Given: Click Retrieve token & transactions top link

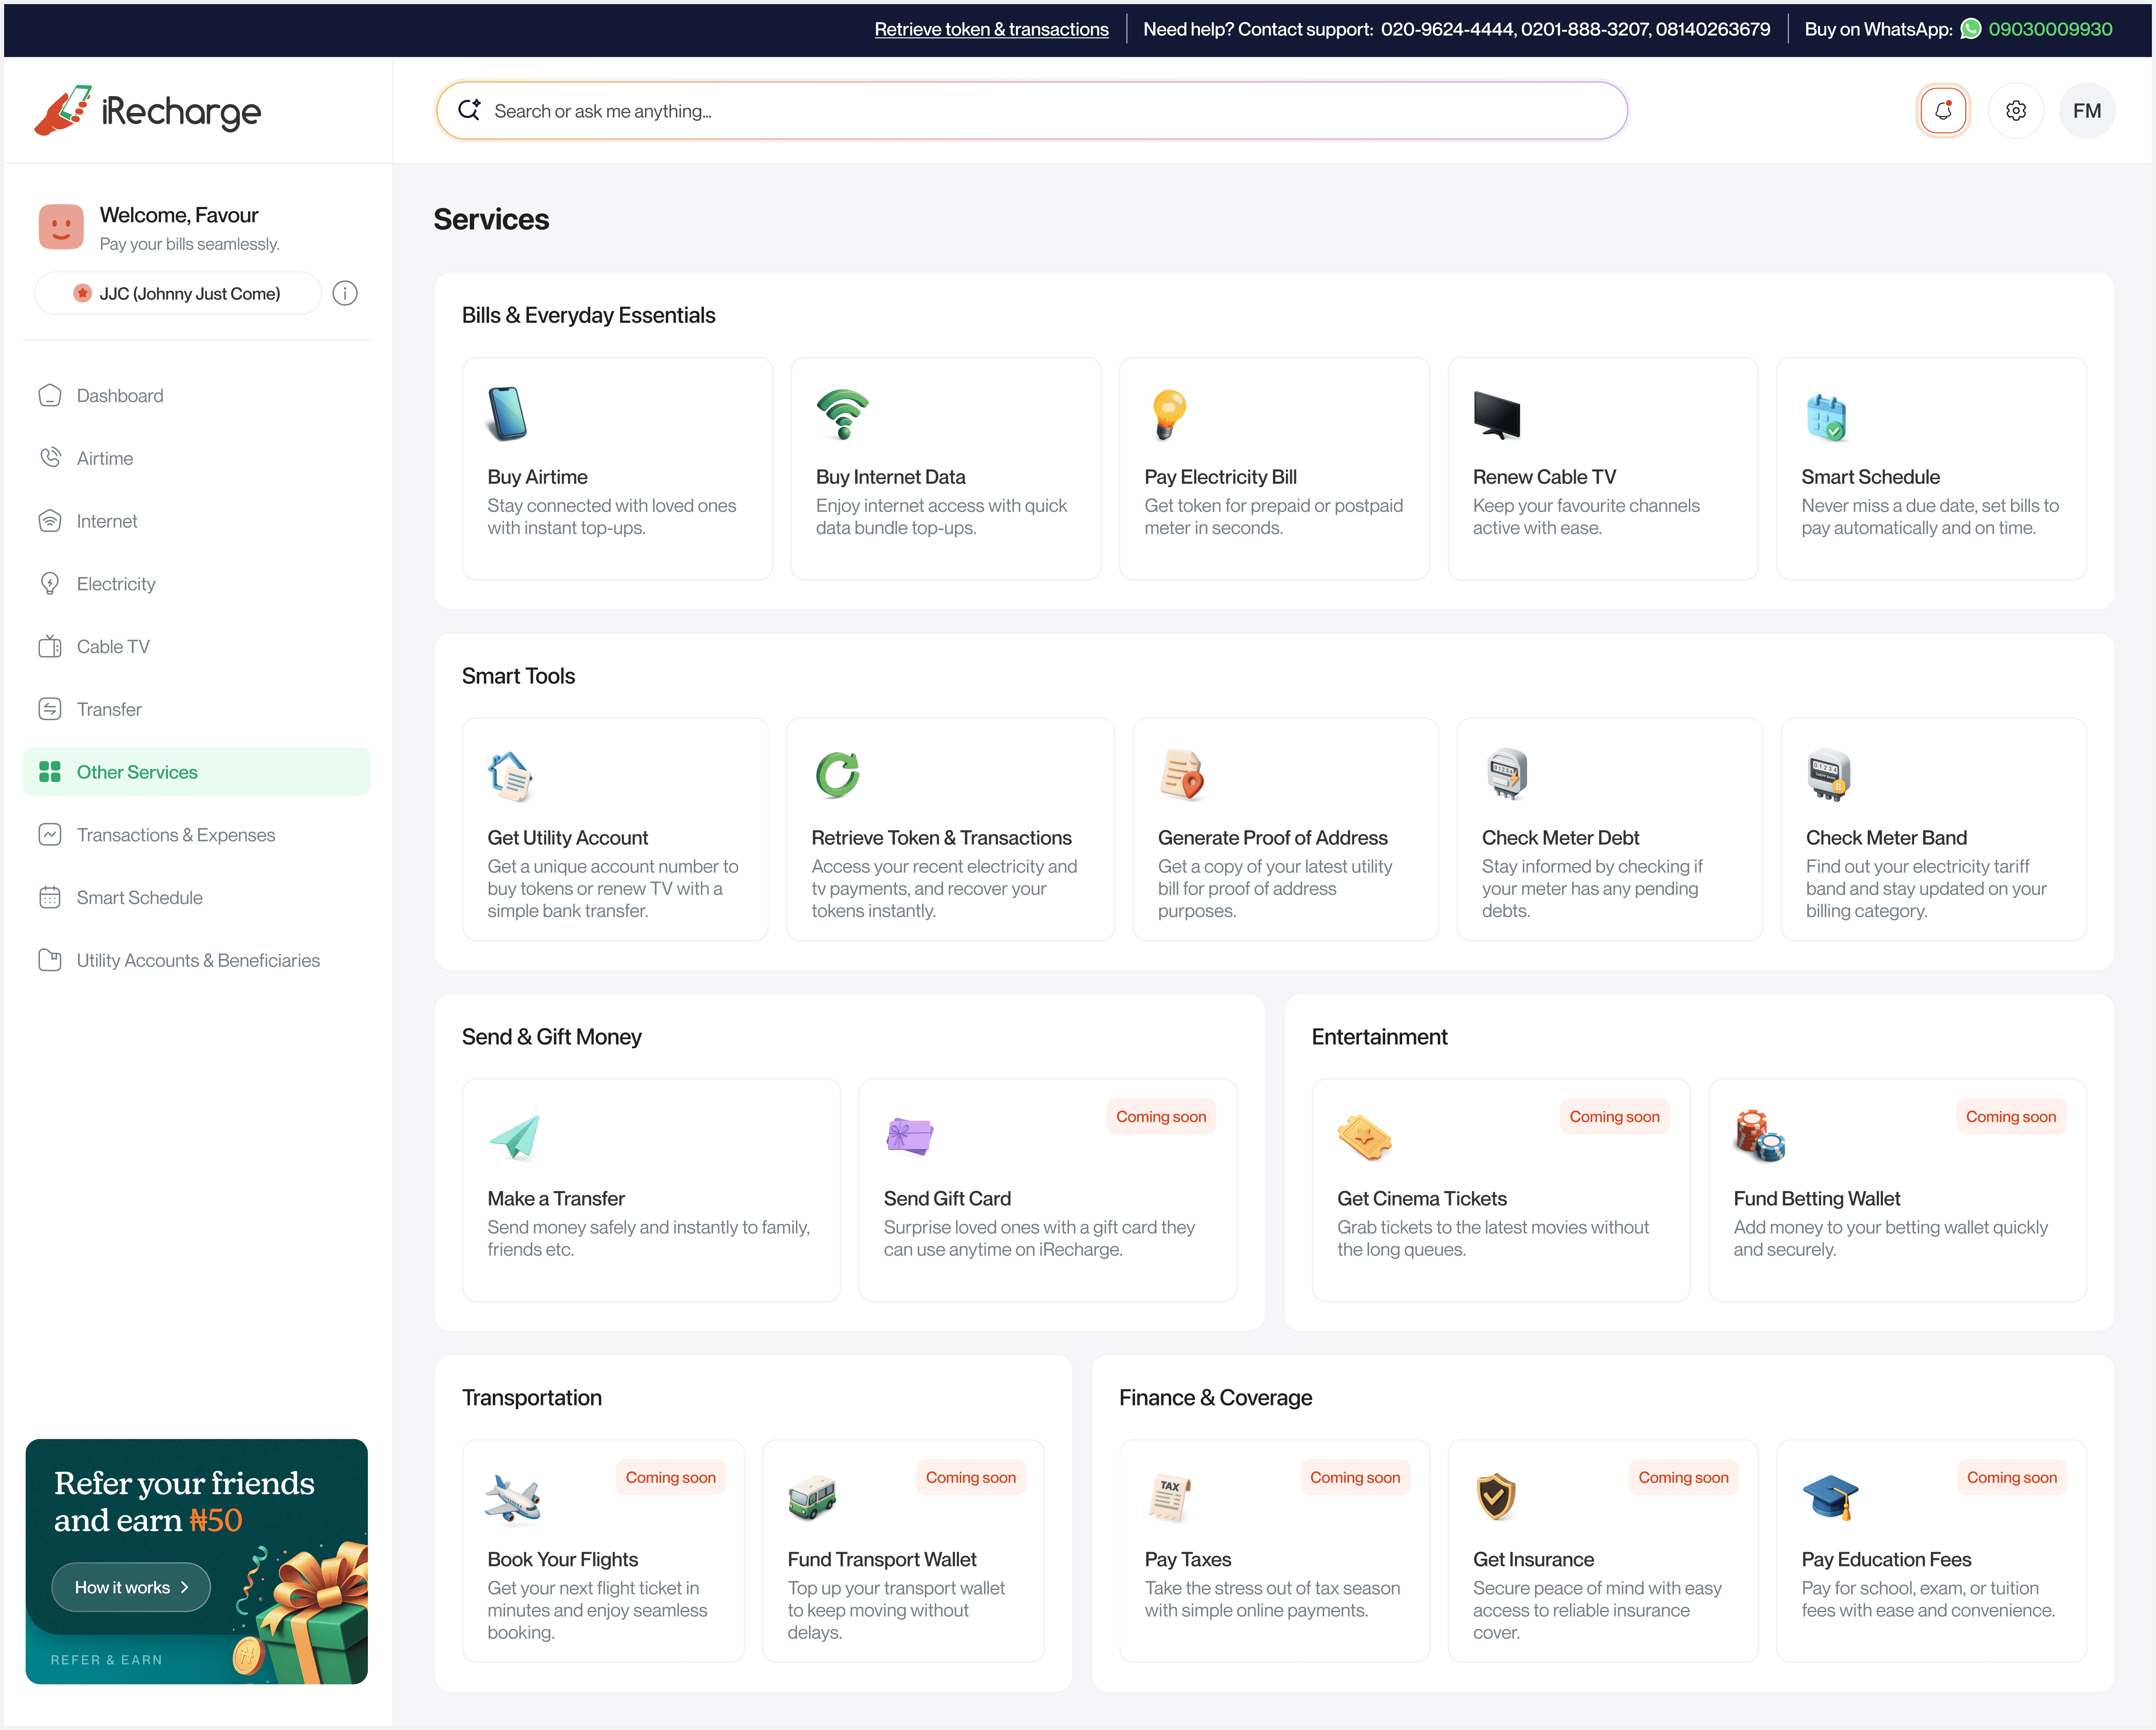Looking at the screenshot, I should tap(991, 29).
